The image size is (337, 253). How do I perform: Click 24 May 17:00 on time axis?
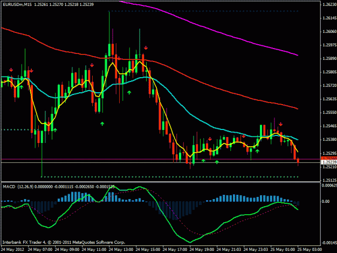coord(175,250)
